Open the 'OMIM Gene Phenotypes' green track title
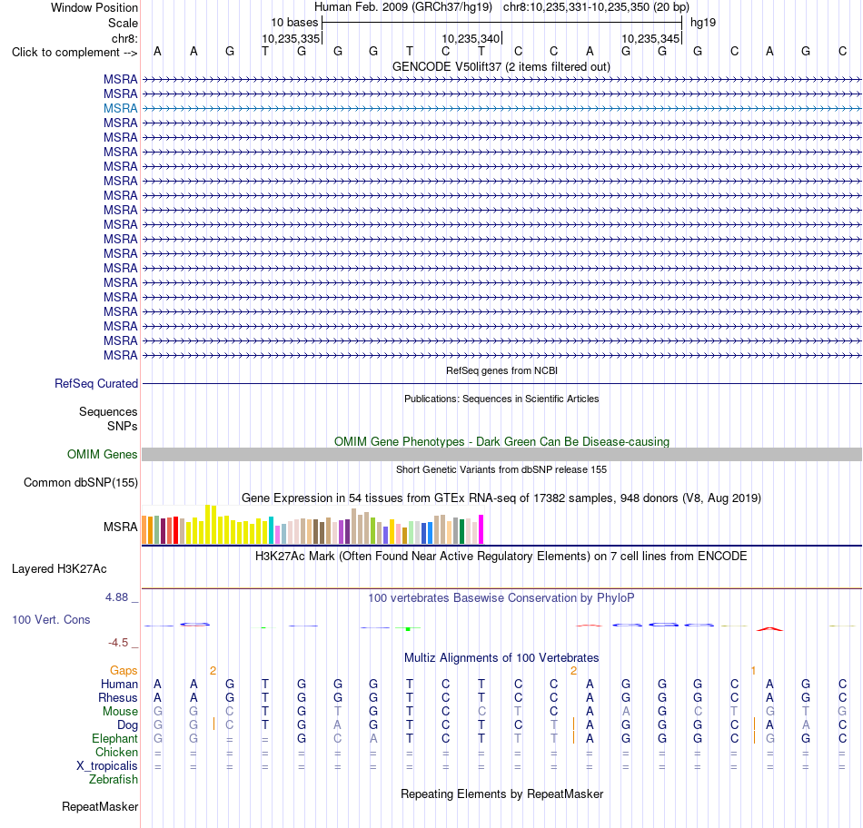863x828 pixels. 501,442
